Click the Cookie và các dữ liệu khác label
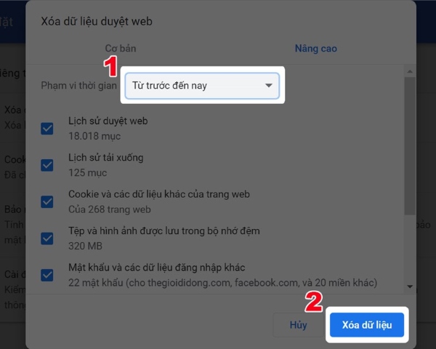This screenshot has height=349, width=436. coord(158,194)
